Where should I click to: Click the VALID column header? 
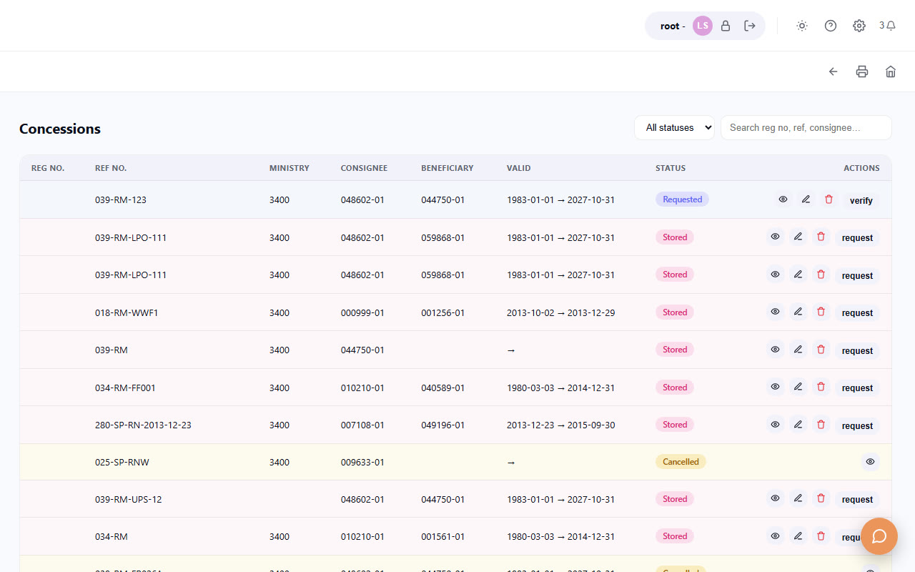[x=519, y=168]
